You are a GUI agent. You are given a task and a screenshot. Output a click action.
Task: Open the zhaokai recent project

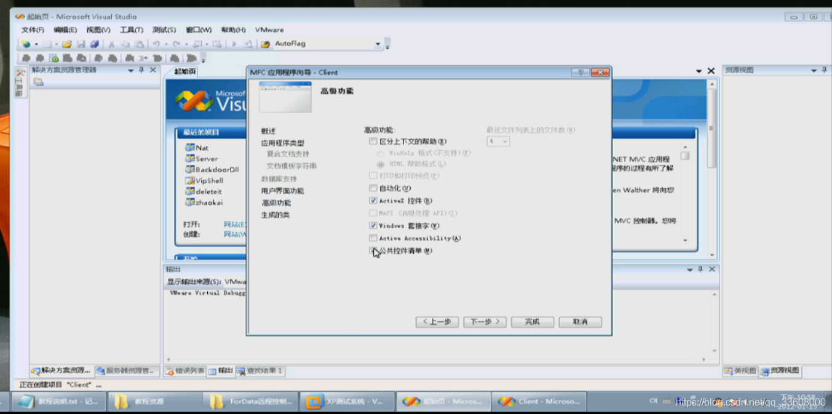[x=204, y=202]
